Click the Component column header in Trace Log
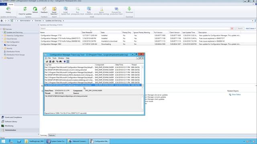This screenshot has width=257, height=144. tap(104, 65)
